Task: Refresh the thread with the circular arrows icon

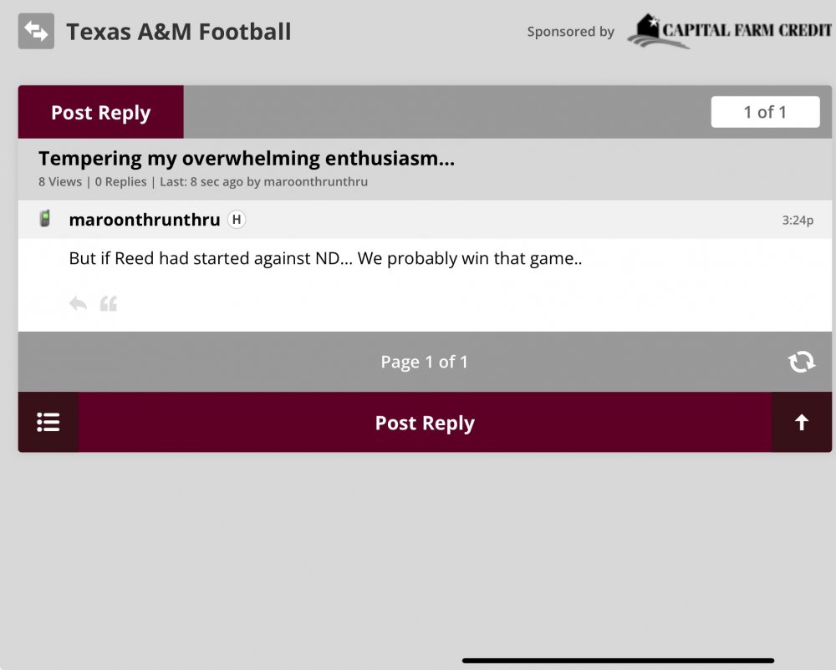Action: click(801, 362)
